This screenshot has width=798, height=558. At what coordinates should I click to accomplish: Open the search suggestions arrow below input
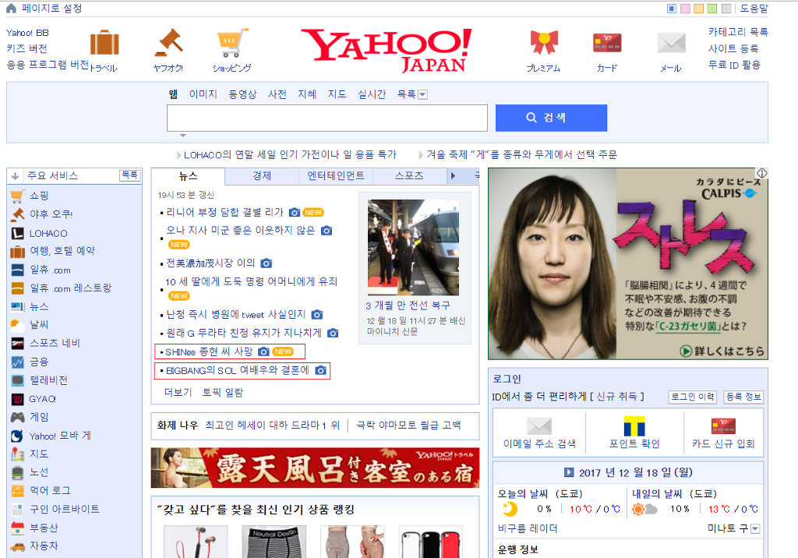182,136
